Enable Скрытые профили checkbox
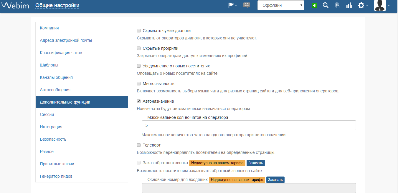 (x=139, y=48)
